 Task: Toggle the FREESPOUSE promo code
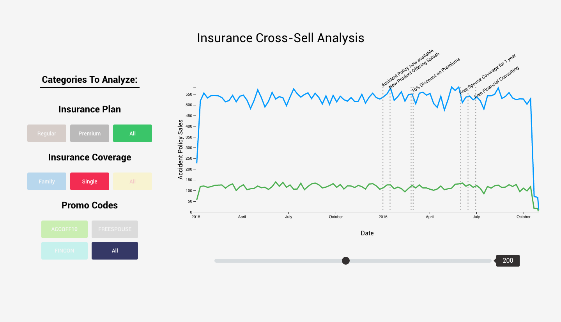click(x=115, y=229)
